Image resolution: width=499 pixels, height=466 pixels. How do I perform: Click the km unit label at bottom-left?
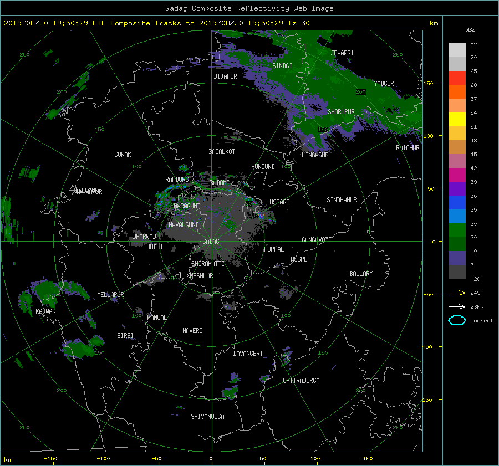coord(8,460)
